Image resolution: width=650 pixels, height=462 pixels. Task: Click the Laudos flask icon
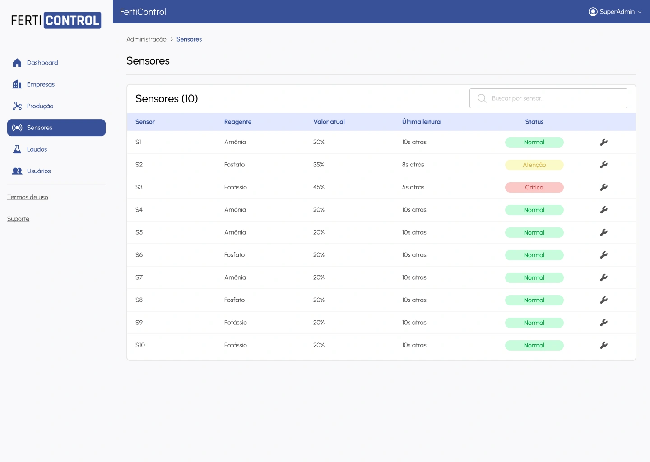coord(17,149)
